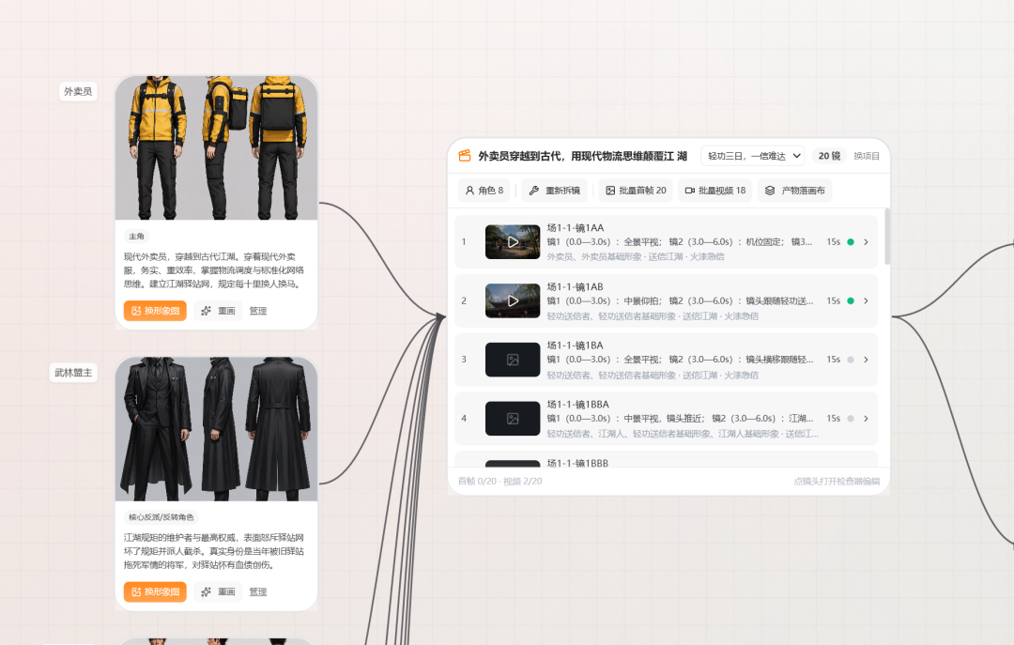The width and height of the screenshot is (1014, 645).
Task: Click the 外卖员 character description text
Action: [213, 270]
